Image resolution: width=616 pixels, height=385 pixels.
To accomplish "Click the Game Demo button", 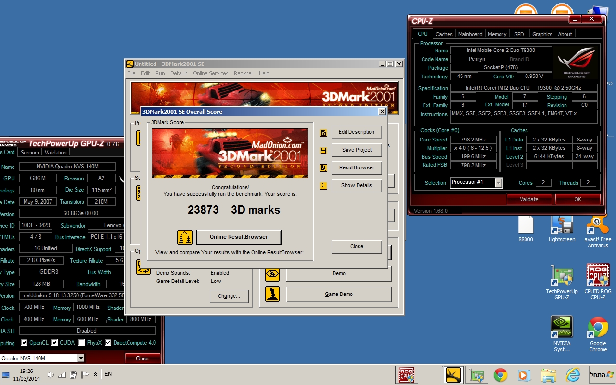I will (339, 294).
